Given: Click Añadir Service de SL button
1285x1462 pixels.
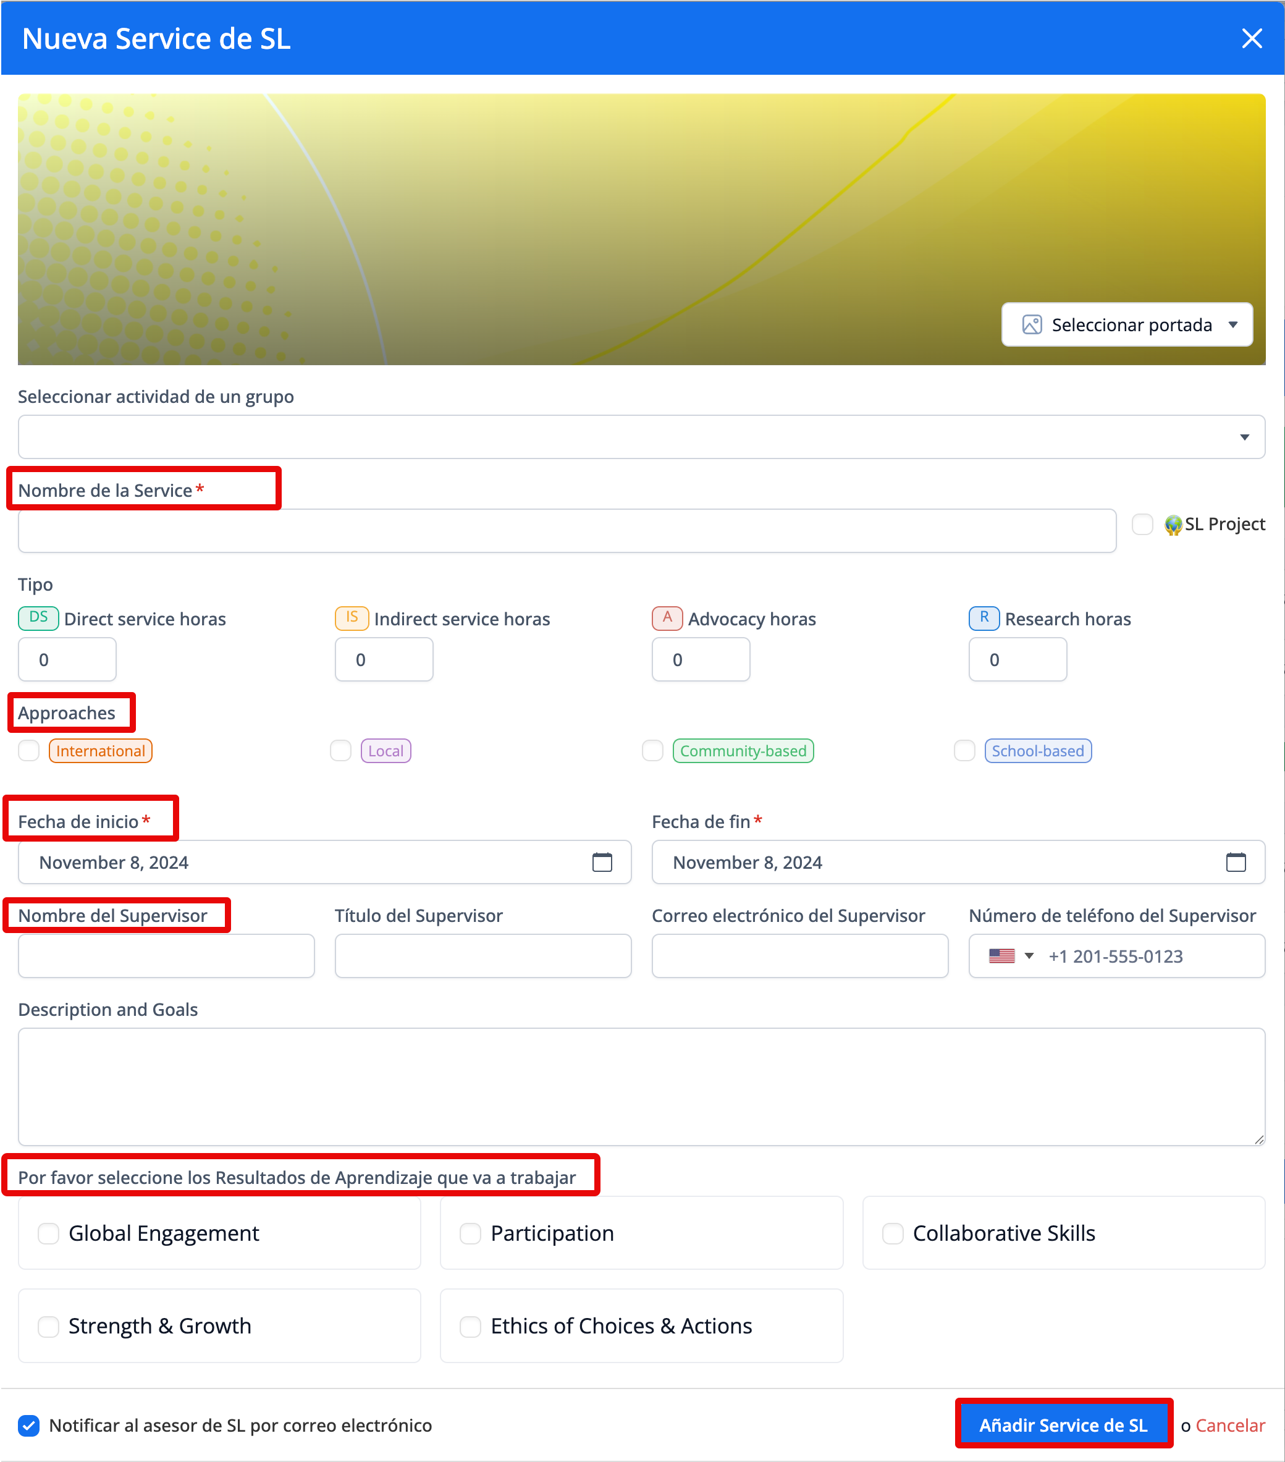Looking at the screenshot, I should [x=1063, y=1426].
